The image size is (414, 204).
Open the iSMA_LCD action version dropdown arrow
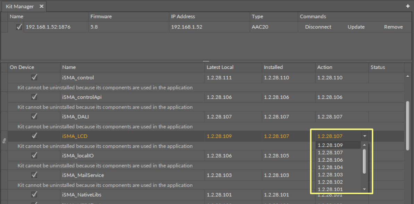pos(364,136)
